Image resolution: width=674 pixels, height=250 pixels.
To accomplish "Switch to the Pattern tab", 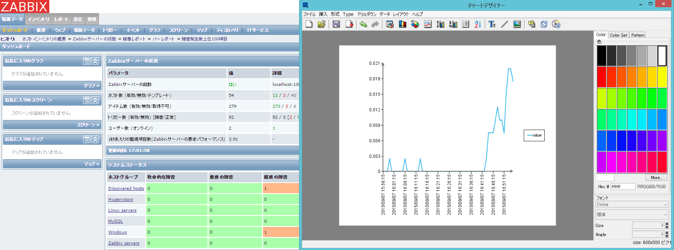I will 638,35.
